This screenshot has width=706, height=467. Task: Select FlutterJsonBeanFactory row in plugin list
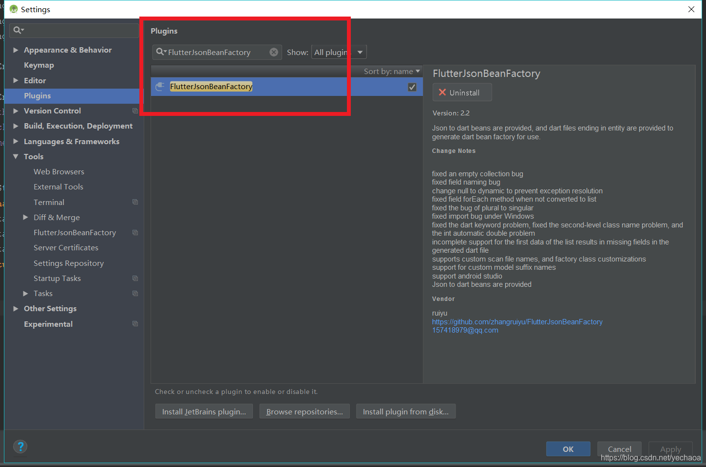pos(286,87)
